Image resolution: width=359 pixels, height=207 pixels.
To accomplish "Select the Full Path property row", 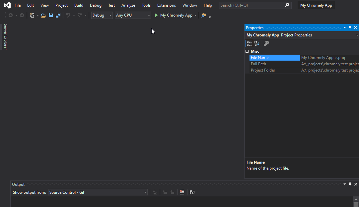I will click(304, 64).
